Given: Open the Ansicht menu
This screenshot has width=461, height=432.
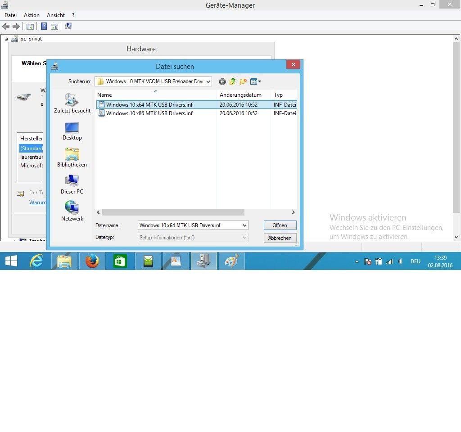Looking at the screenshot, I should [x=55, y=15].
